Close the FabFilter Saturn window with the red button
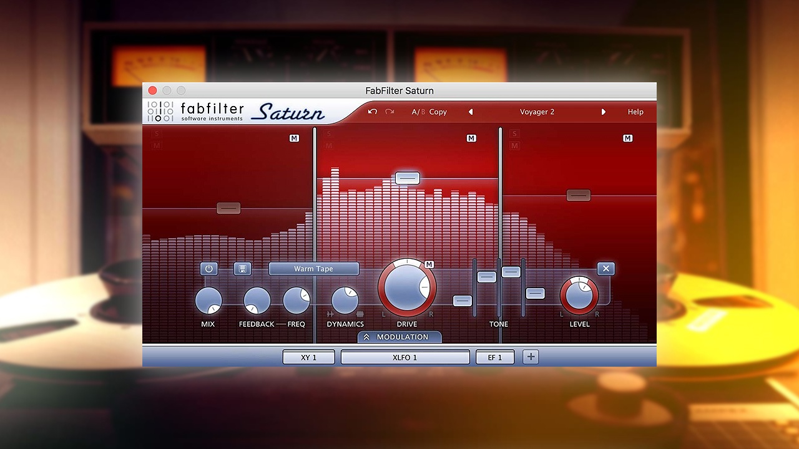 (152, 90)
